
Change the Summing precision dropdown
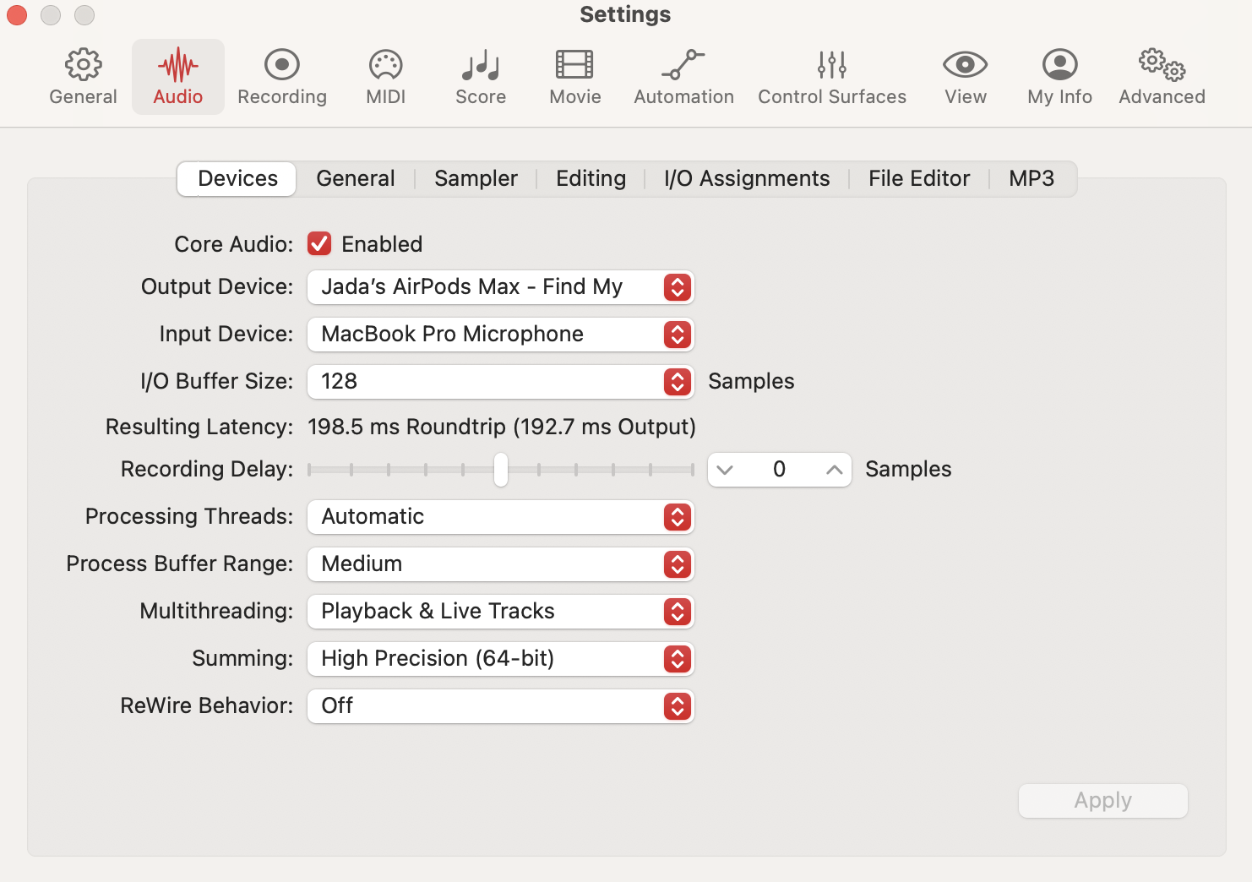[x=500, y=659]
